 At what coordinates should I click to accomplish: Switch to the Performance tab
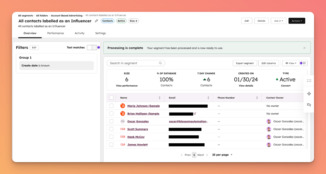[x=55, y=33]
